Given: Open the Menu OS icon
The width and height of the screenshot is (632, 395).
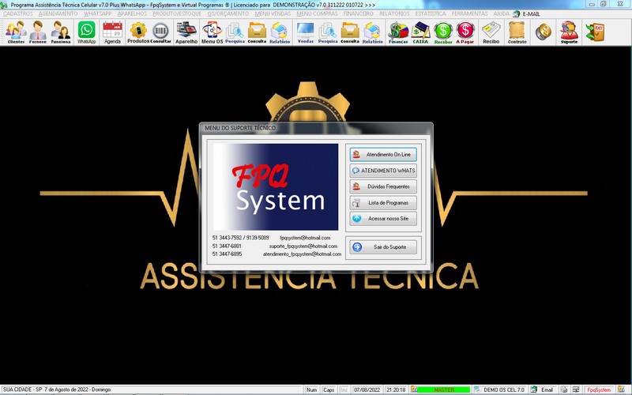Looking at the screenshot, I should click(212, 32).
